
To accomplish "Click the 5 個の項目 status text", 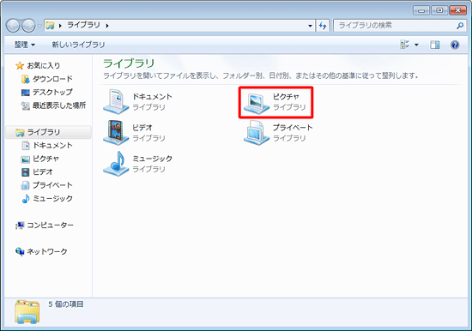I will pos(66,304).
